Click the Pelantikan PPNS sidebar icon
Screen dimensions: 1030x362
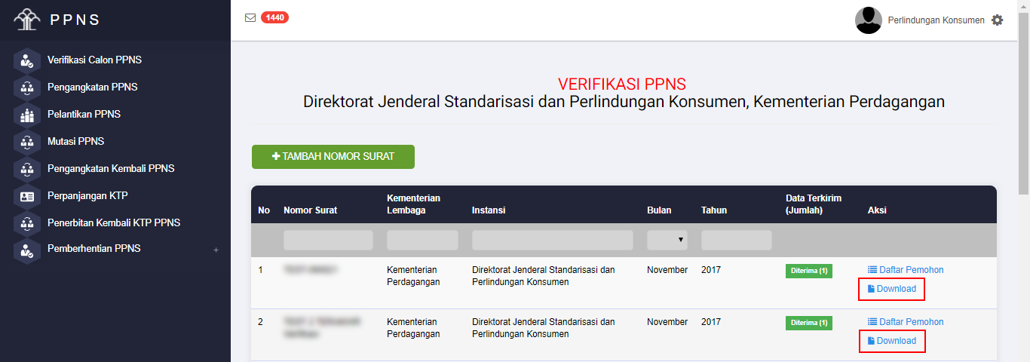pyautogui.click(x=27, y=115)
